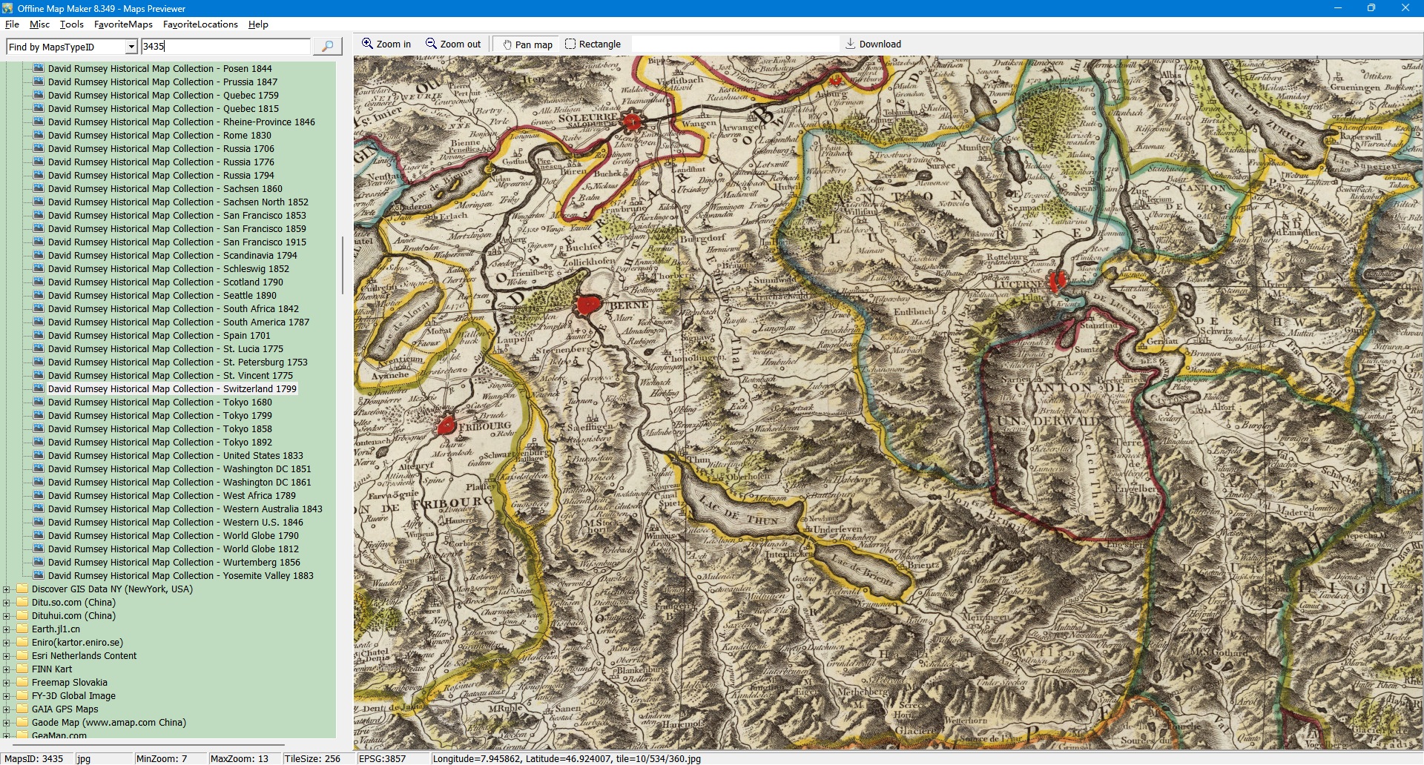1424x765 pixels.
Task: Click folder icon for Freemap Slovakia
Action: tap(22, 683)
